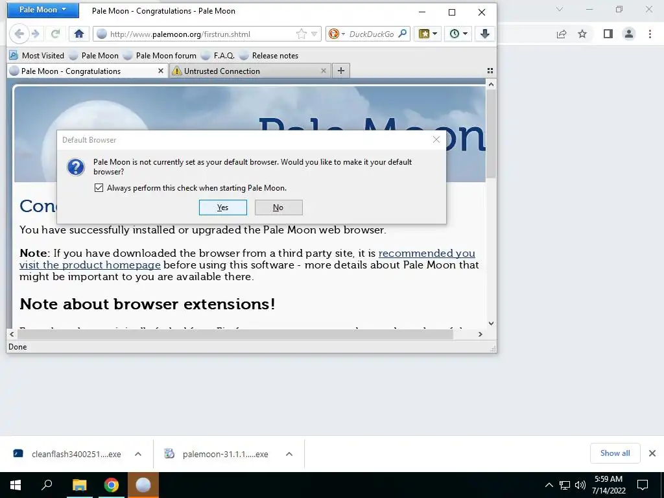Open the Windows Start menu
The width and height of the screenshot is (664, 498).
[x=16, y=485]
